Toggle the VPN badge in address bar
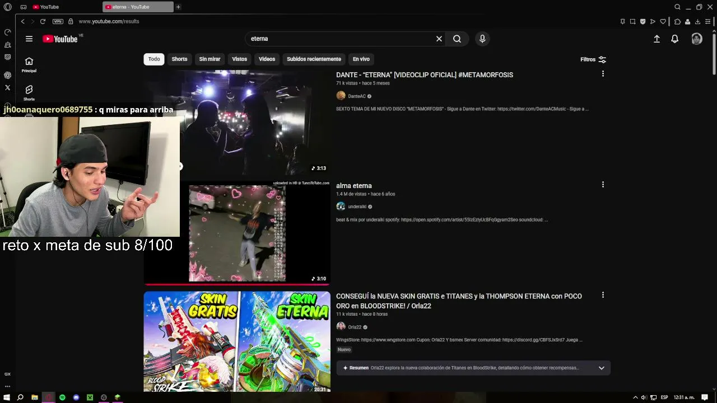Viewport: 717px width, 403px height. (58, 21)
